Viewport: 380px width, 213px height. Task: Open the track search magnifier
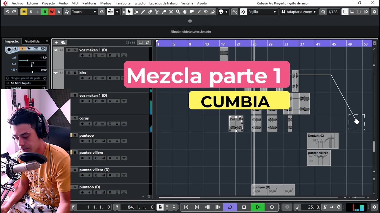click(x=147, y=43)
